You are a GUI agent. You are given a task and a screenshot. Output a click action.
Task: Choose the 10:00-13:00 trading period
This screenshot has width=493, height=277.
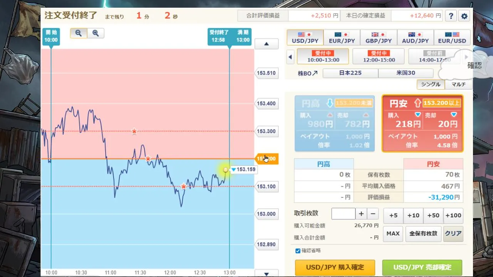coord(323,57)
